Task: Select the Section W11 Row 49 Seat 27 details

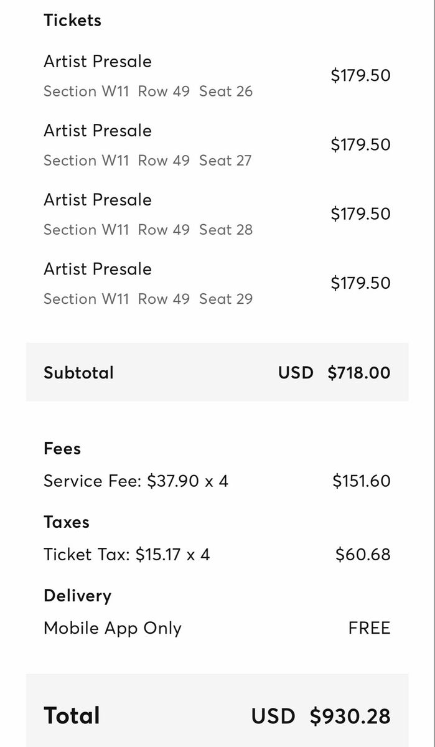Action: (148, 161)
